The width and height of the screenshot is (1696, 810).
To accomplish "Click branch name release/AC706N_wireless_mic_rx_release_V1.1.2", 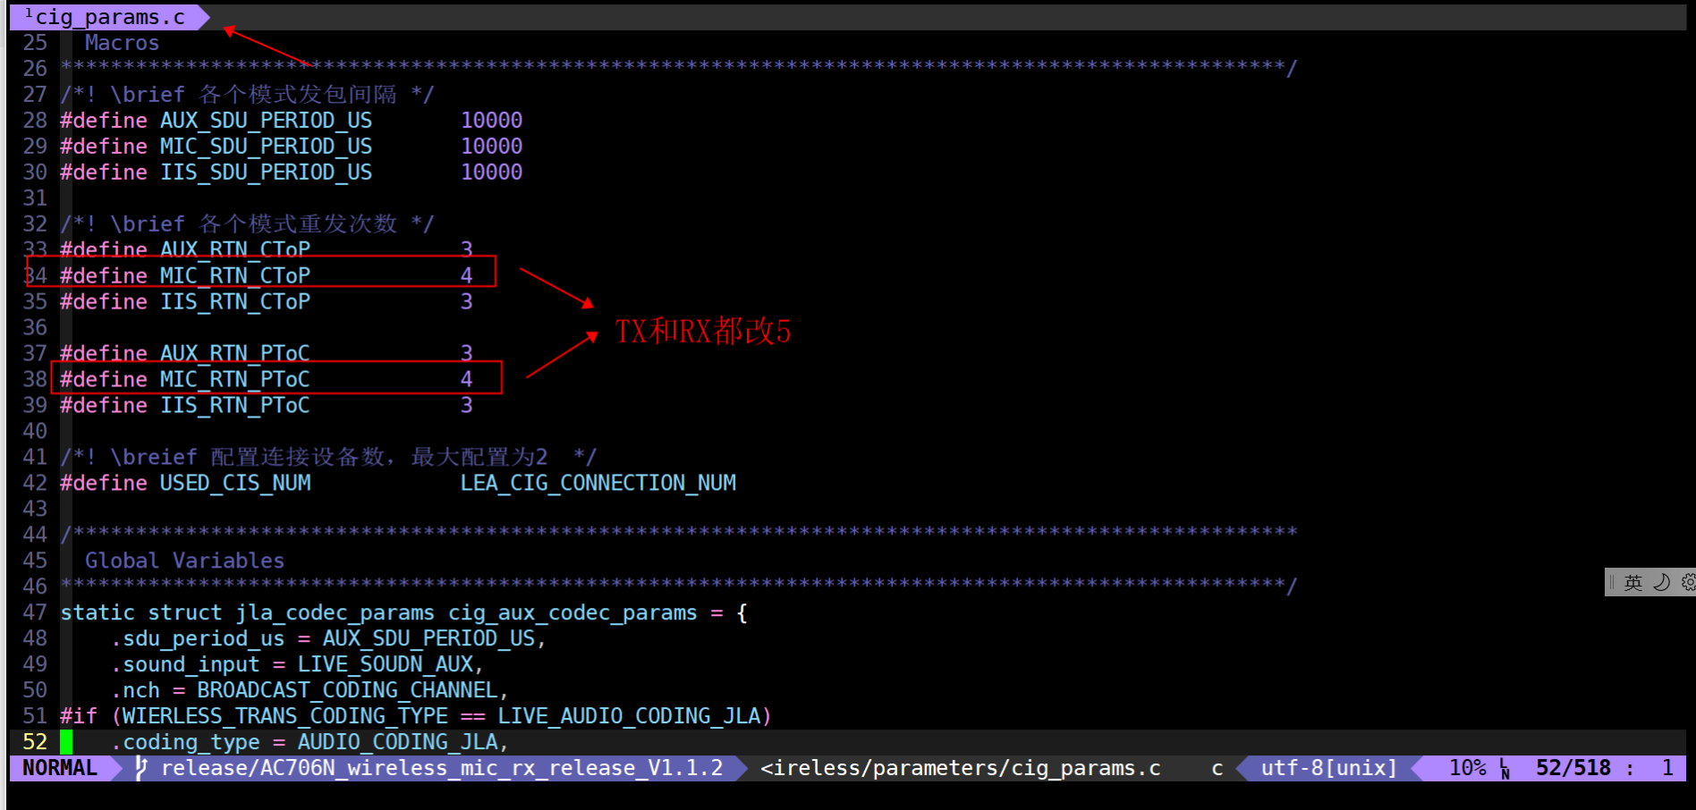I will tap(442, 768).
